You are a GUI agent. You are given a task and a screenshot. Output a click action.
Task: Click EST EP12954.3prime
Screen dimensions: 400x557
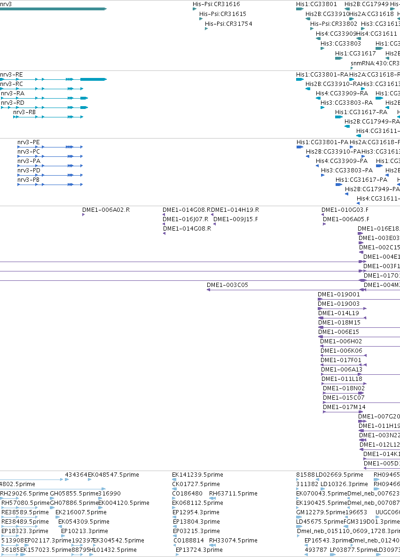click(x=196, y=512)
